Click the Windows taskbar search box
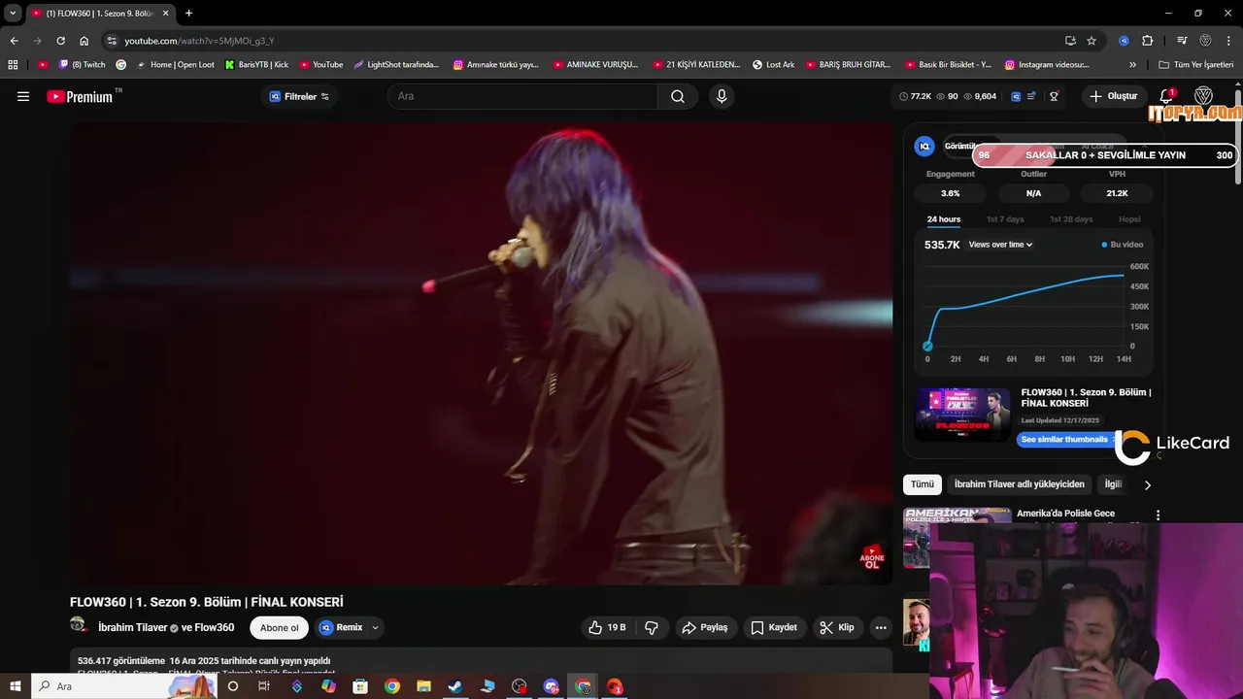Screen dimensions: 1243x699 [x=124, y=686]
